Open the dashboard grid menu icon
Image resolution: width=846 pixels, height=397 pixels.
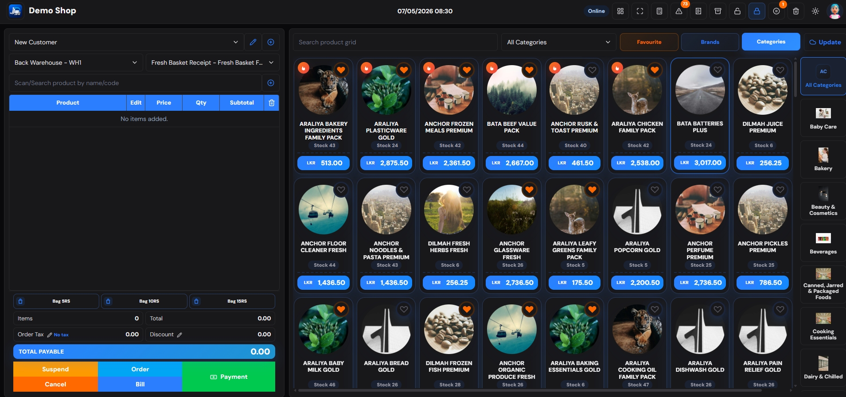tap(620, 11)
